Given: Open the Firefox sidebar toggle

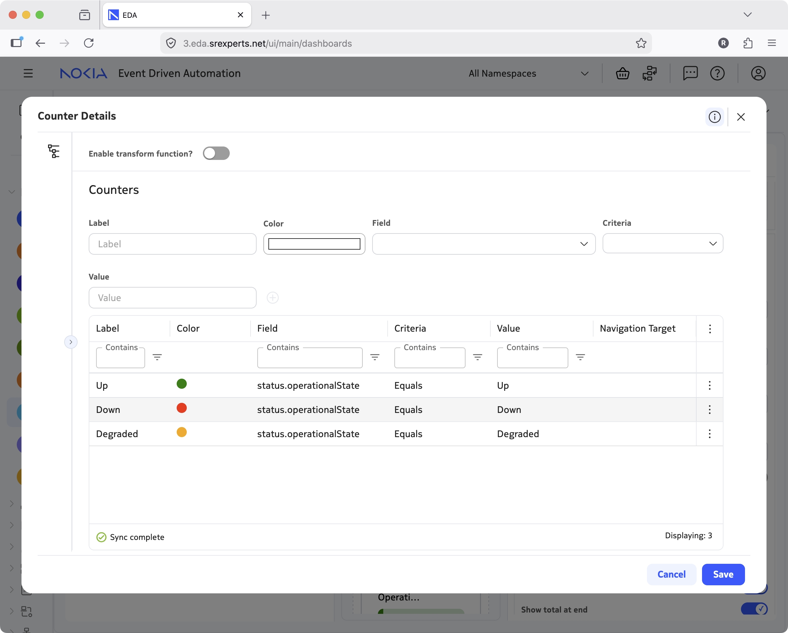Looking at the screenshot, I should coord(16,42).
